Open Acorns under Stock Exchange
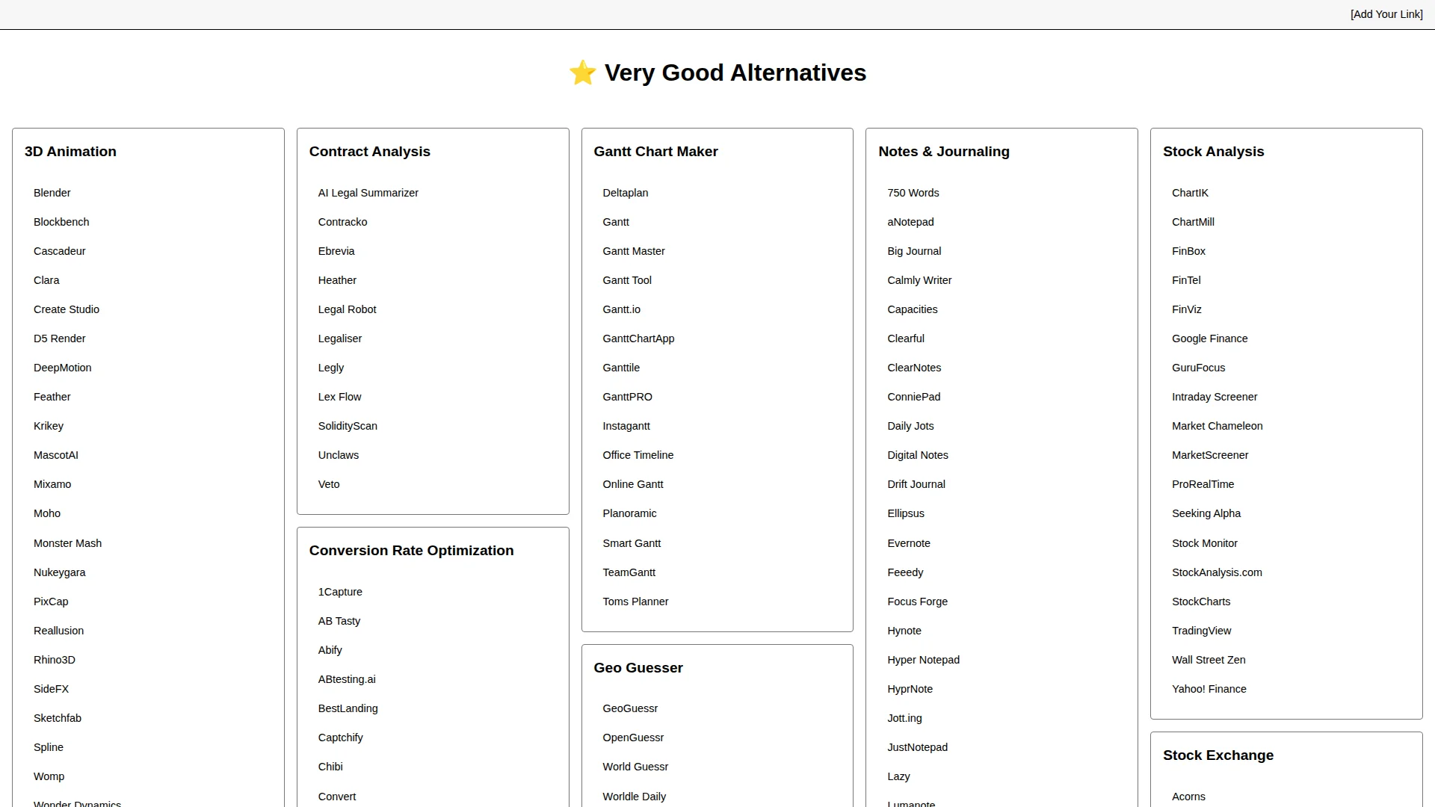The image size is (1435, 807). 1188,797
